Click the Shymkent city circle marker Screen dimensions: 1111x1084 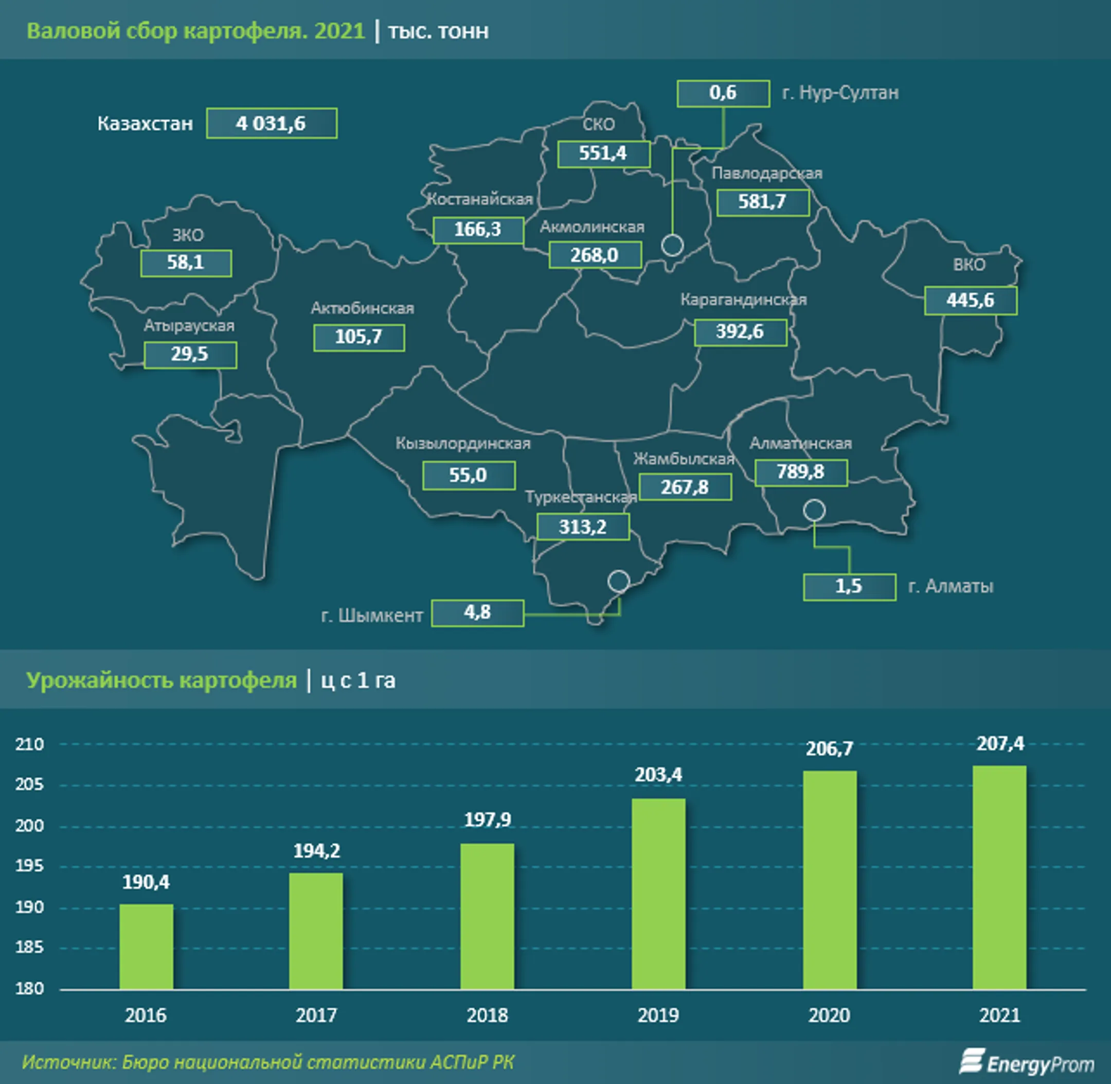click(618, 581)
